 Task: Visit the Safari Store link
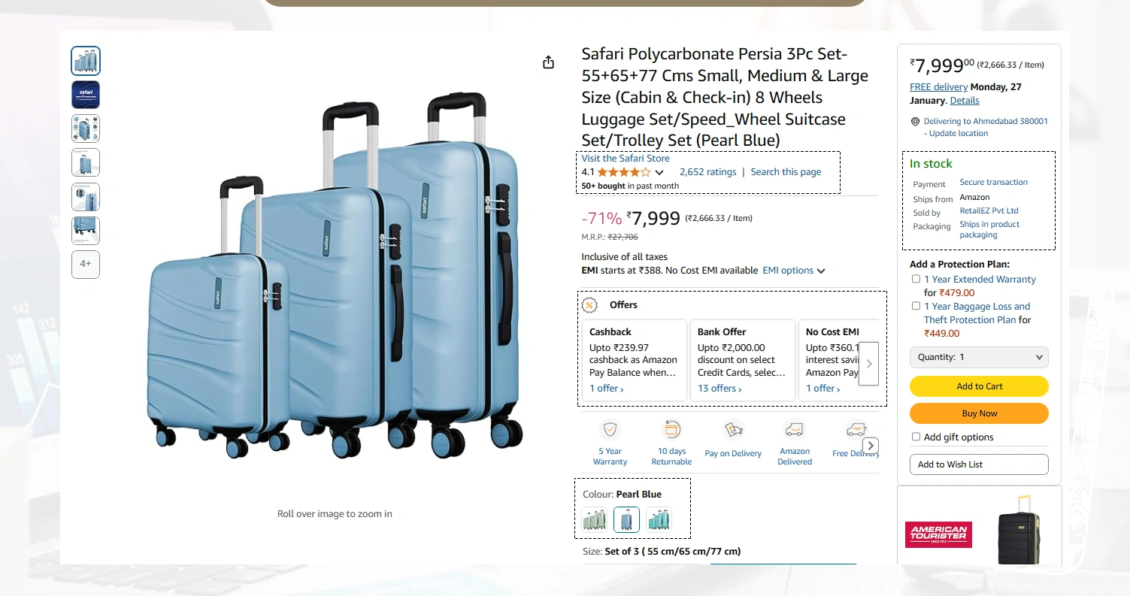tap(625, 158)
